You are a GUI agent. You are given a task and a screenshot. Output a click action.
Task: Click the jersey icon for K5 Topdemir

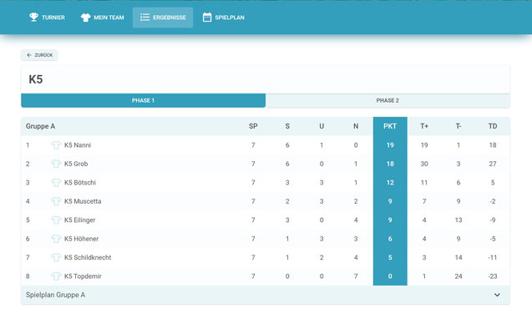click(x=56, y=276)
